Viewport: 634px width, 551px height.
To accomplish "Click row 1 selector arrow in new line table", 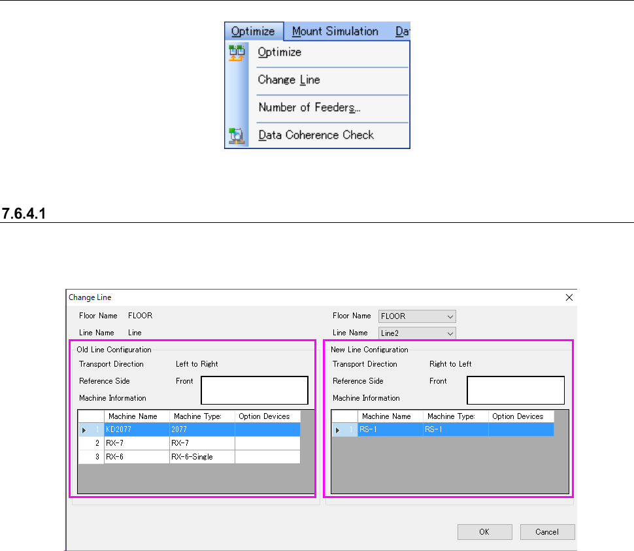I will (338, 430).
